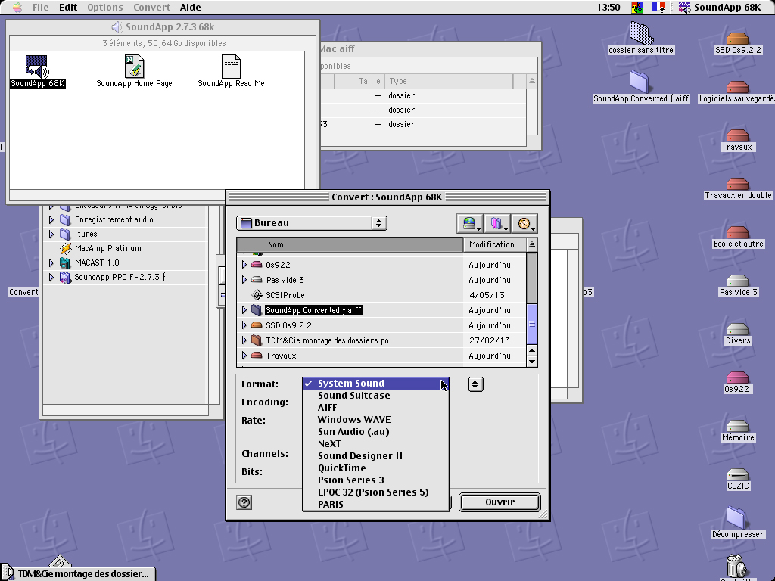Click the Ouvrir button
The width and height of the screenshot is (775, 581).
coord(500,502)
